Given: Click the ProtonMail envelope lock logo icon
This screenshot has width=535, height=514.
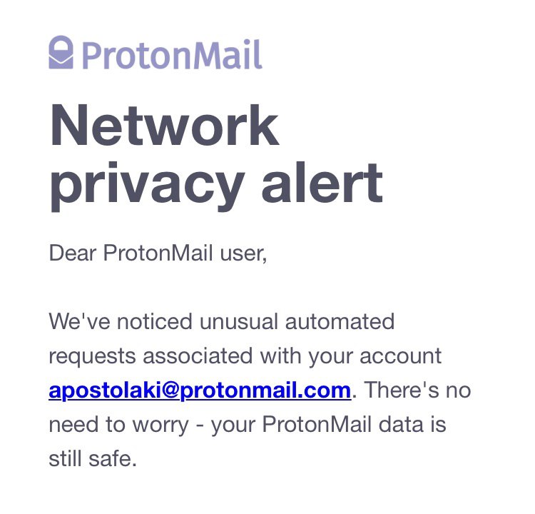Looking at the screenshot, I should pos(61,52).
